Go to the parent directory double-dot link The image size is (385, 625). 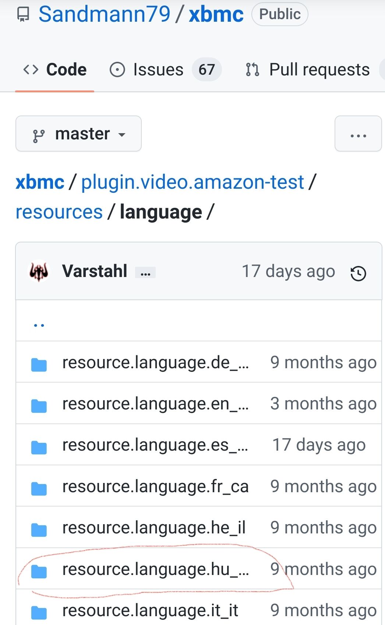(x=39, y=325)
